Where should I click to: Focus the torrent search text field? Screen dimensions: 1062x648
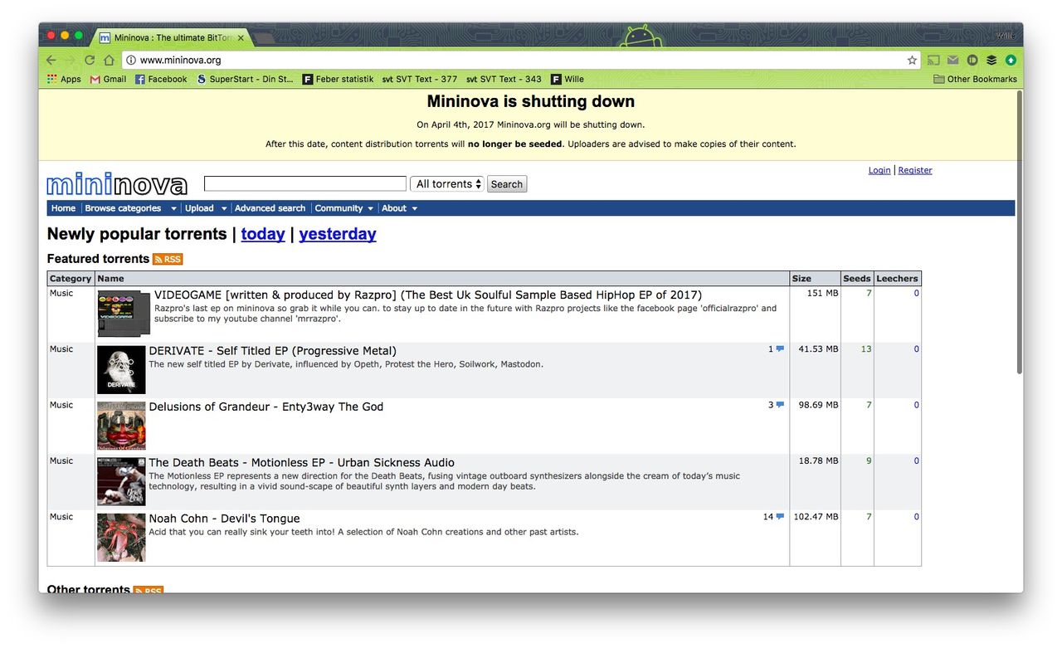[305, 183]
